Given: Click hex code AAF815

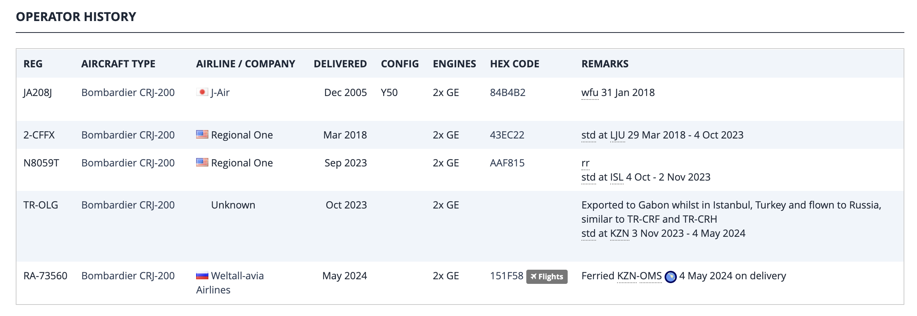Looking at the screenshot, I should click(507, 163).
